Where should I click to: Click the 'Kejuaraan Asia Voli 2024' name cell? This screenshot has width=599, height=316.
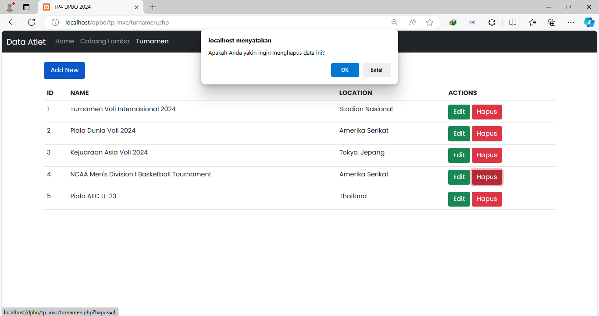[109, 152]
